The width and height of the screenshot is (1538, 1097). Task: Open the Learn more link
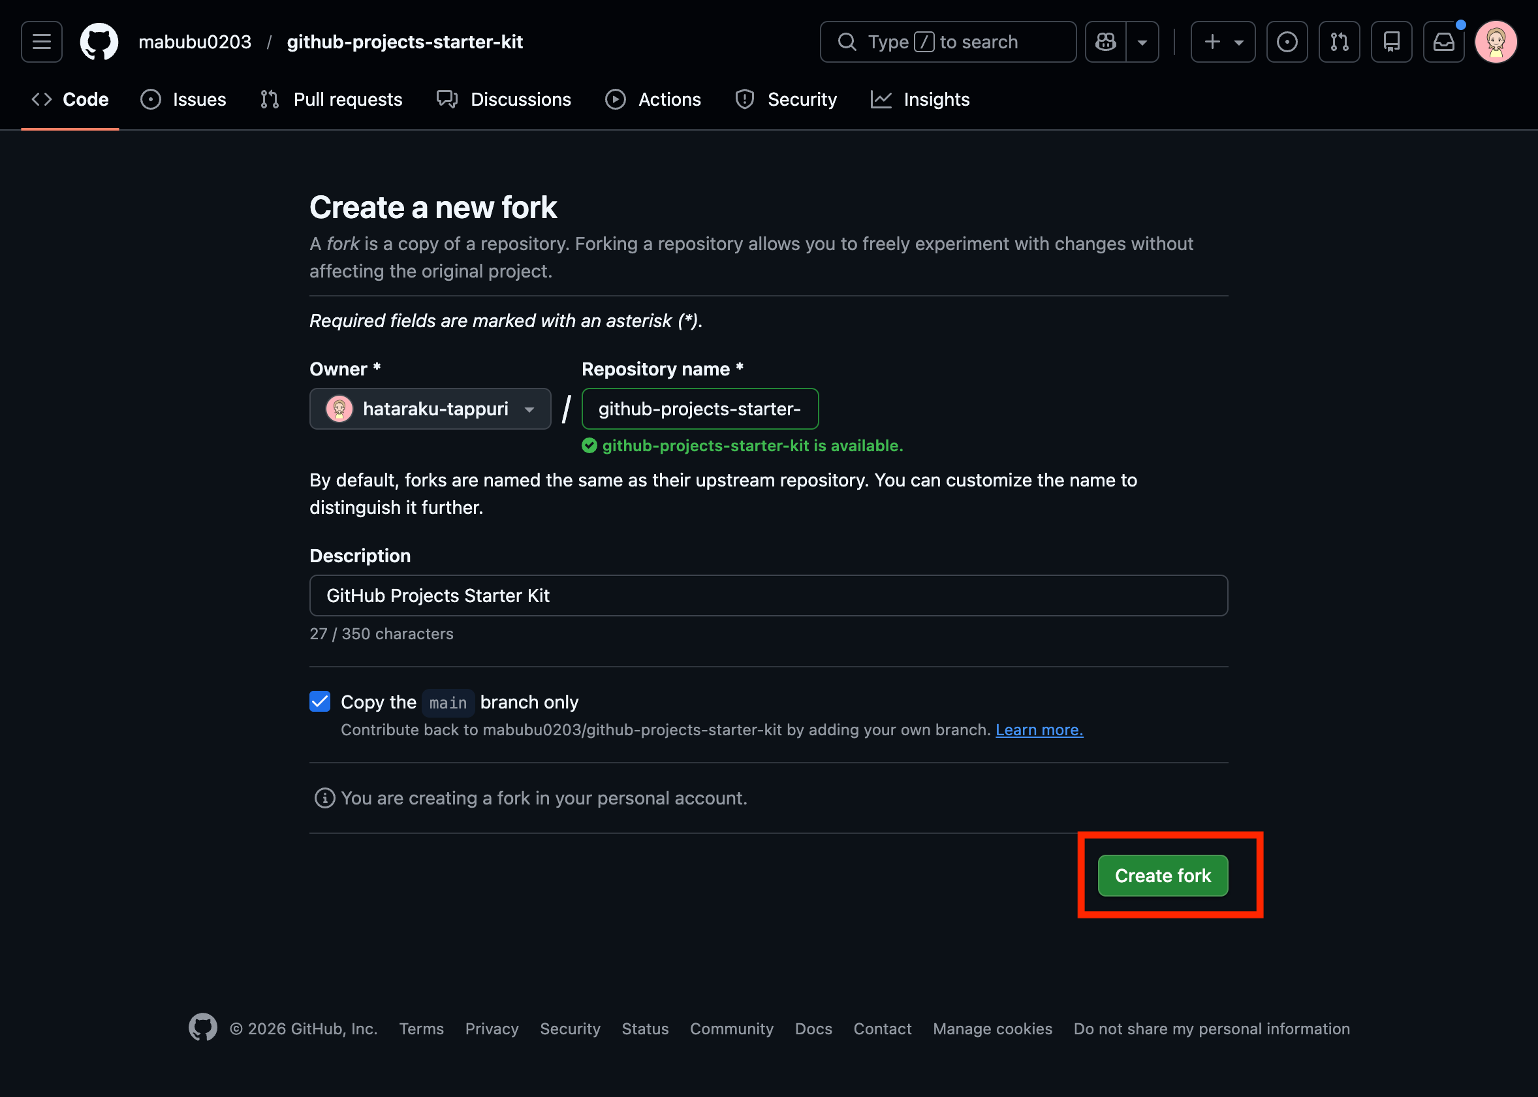tap(1039, 729)
